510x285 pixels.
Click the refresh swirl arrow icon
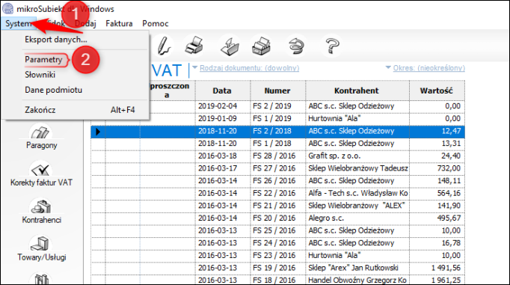coord(296,46)
